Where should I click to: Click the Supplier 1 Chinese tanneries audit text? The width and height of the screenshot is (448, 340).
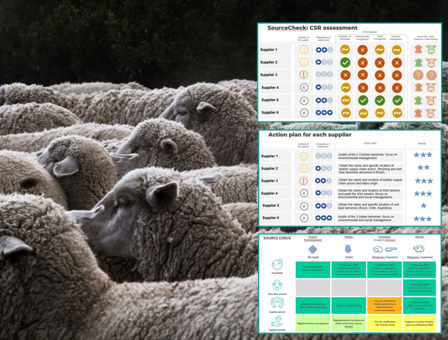point(371,156)
